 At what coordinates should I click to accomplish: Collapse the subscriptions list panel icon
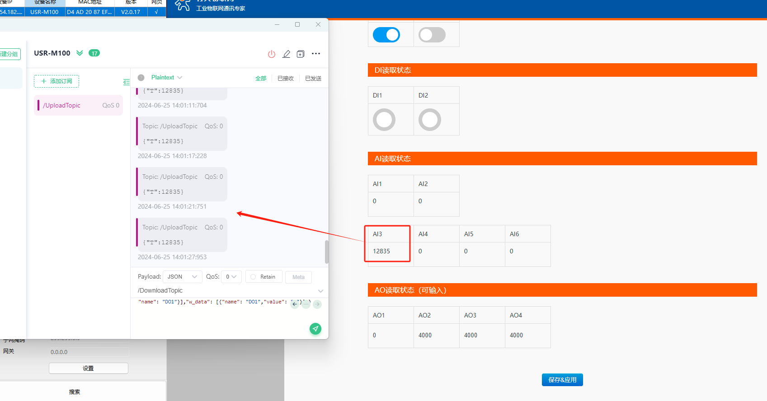click(127, 82)
